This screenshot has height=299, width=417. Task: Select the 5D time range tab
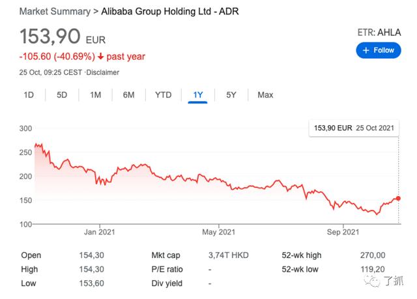click(x=62, y=95)
